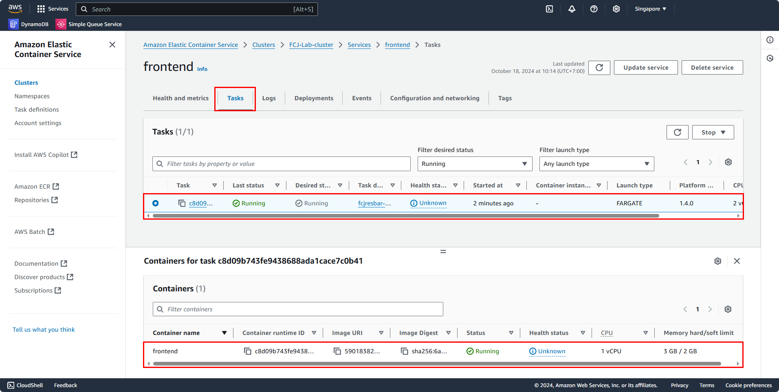Open container panel preferences gear
Image resolution: width=779 pixels, height=392 pixels.
[718, 261]
